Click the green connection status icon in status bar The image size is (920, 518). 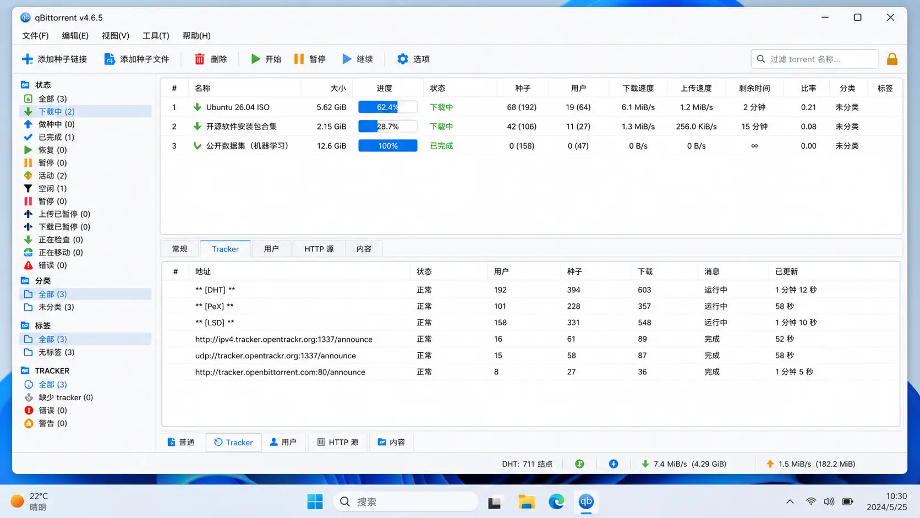(x=579, y=464)
